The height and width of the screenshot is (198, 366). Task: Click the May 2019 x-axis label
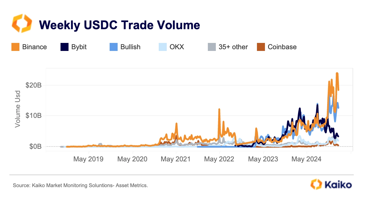point(88,159)
